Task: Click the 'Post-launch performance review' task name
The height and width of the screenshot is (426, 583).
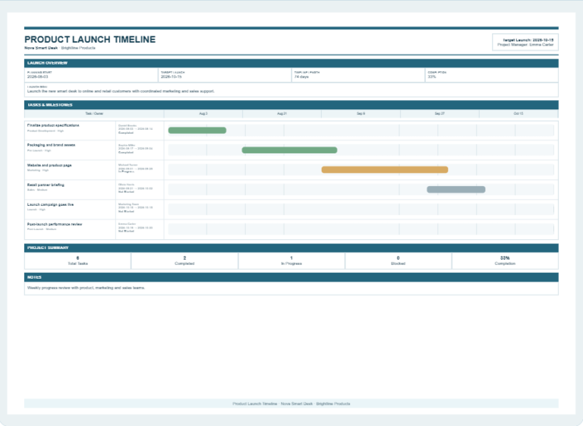Action: [55, 224]
